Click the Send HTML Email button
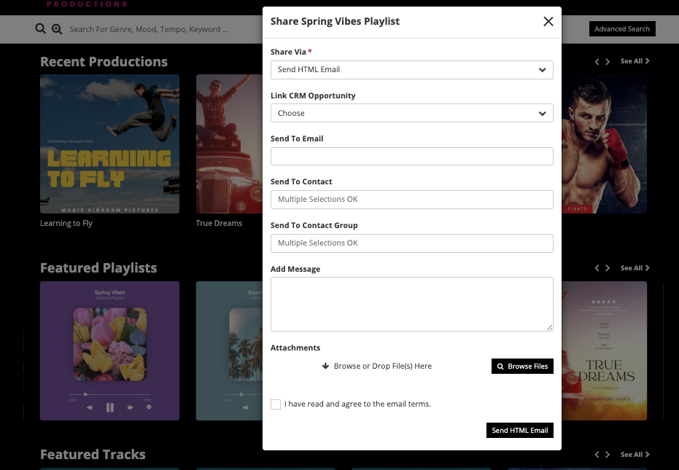Screen dimensions: 679x470 [x=519, y=431]
